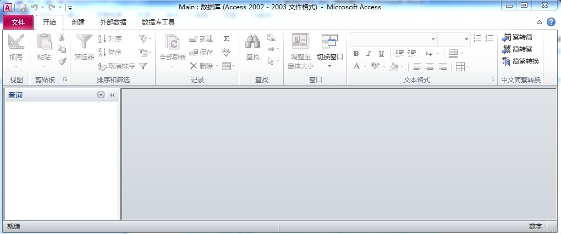This screenshot has height=234, width=561.
Task: Click the 保存 record button
Action: pyautogui.click(x=201, y=53)
